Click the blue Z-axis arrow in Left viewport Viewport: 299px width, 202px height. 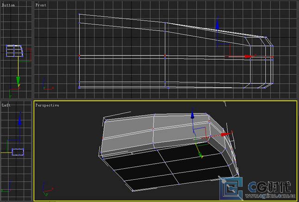coord(19,121)
